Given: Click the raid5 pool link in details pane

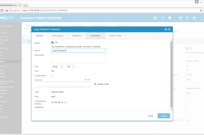Looking at the screenshot, I should pos(188,80).
